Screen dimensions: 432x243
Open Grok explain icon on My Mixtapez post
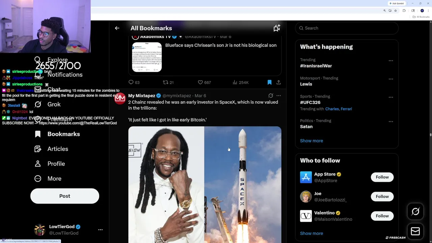click(x=271, y=96)
